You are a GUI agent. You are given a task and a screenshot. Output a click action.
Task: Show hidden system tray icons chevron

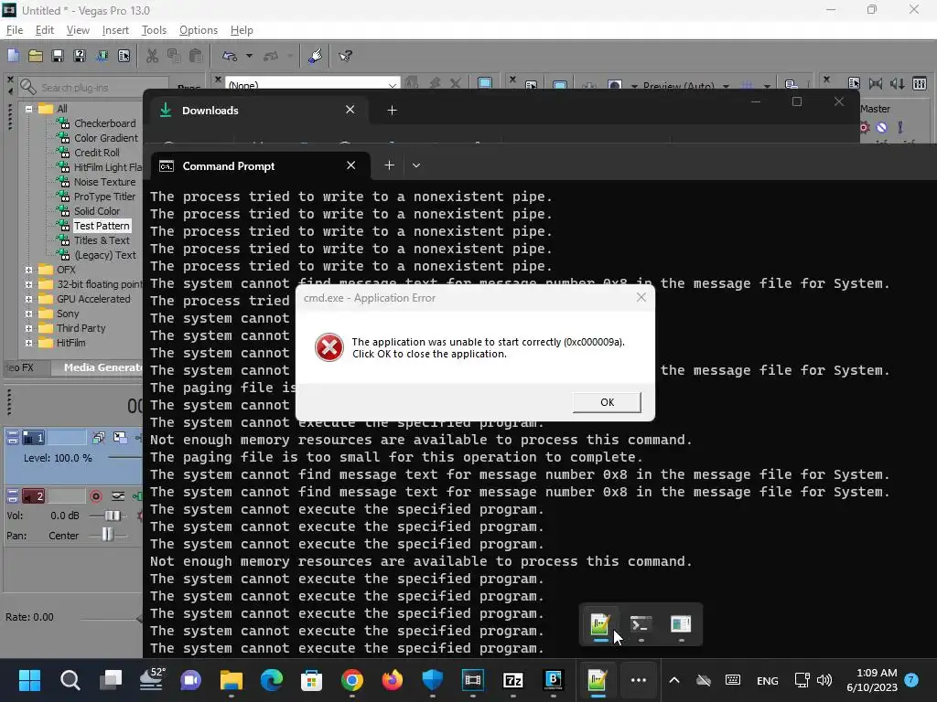coord(674,680)
